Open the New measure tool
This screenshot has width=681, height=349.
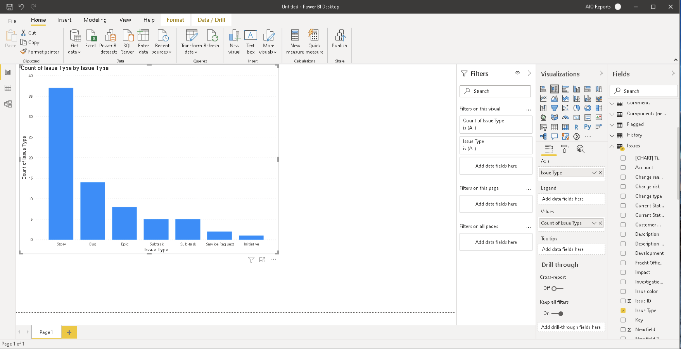point(295,41)
